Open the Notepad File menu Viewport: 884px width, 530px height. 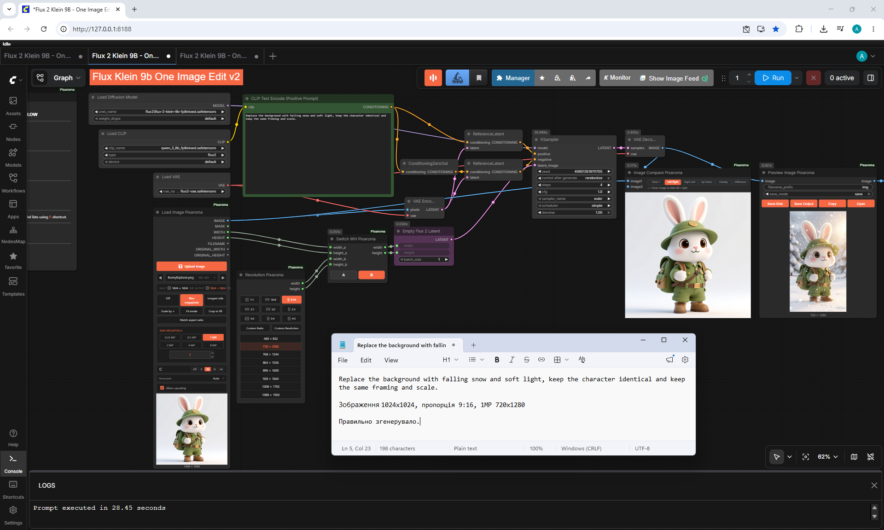point(343,360)
